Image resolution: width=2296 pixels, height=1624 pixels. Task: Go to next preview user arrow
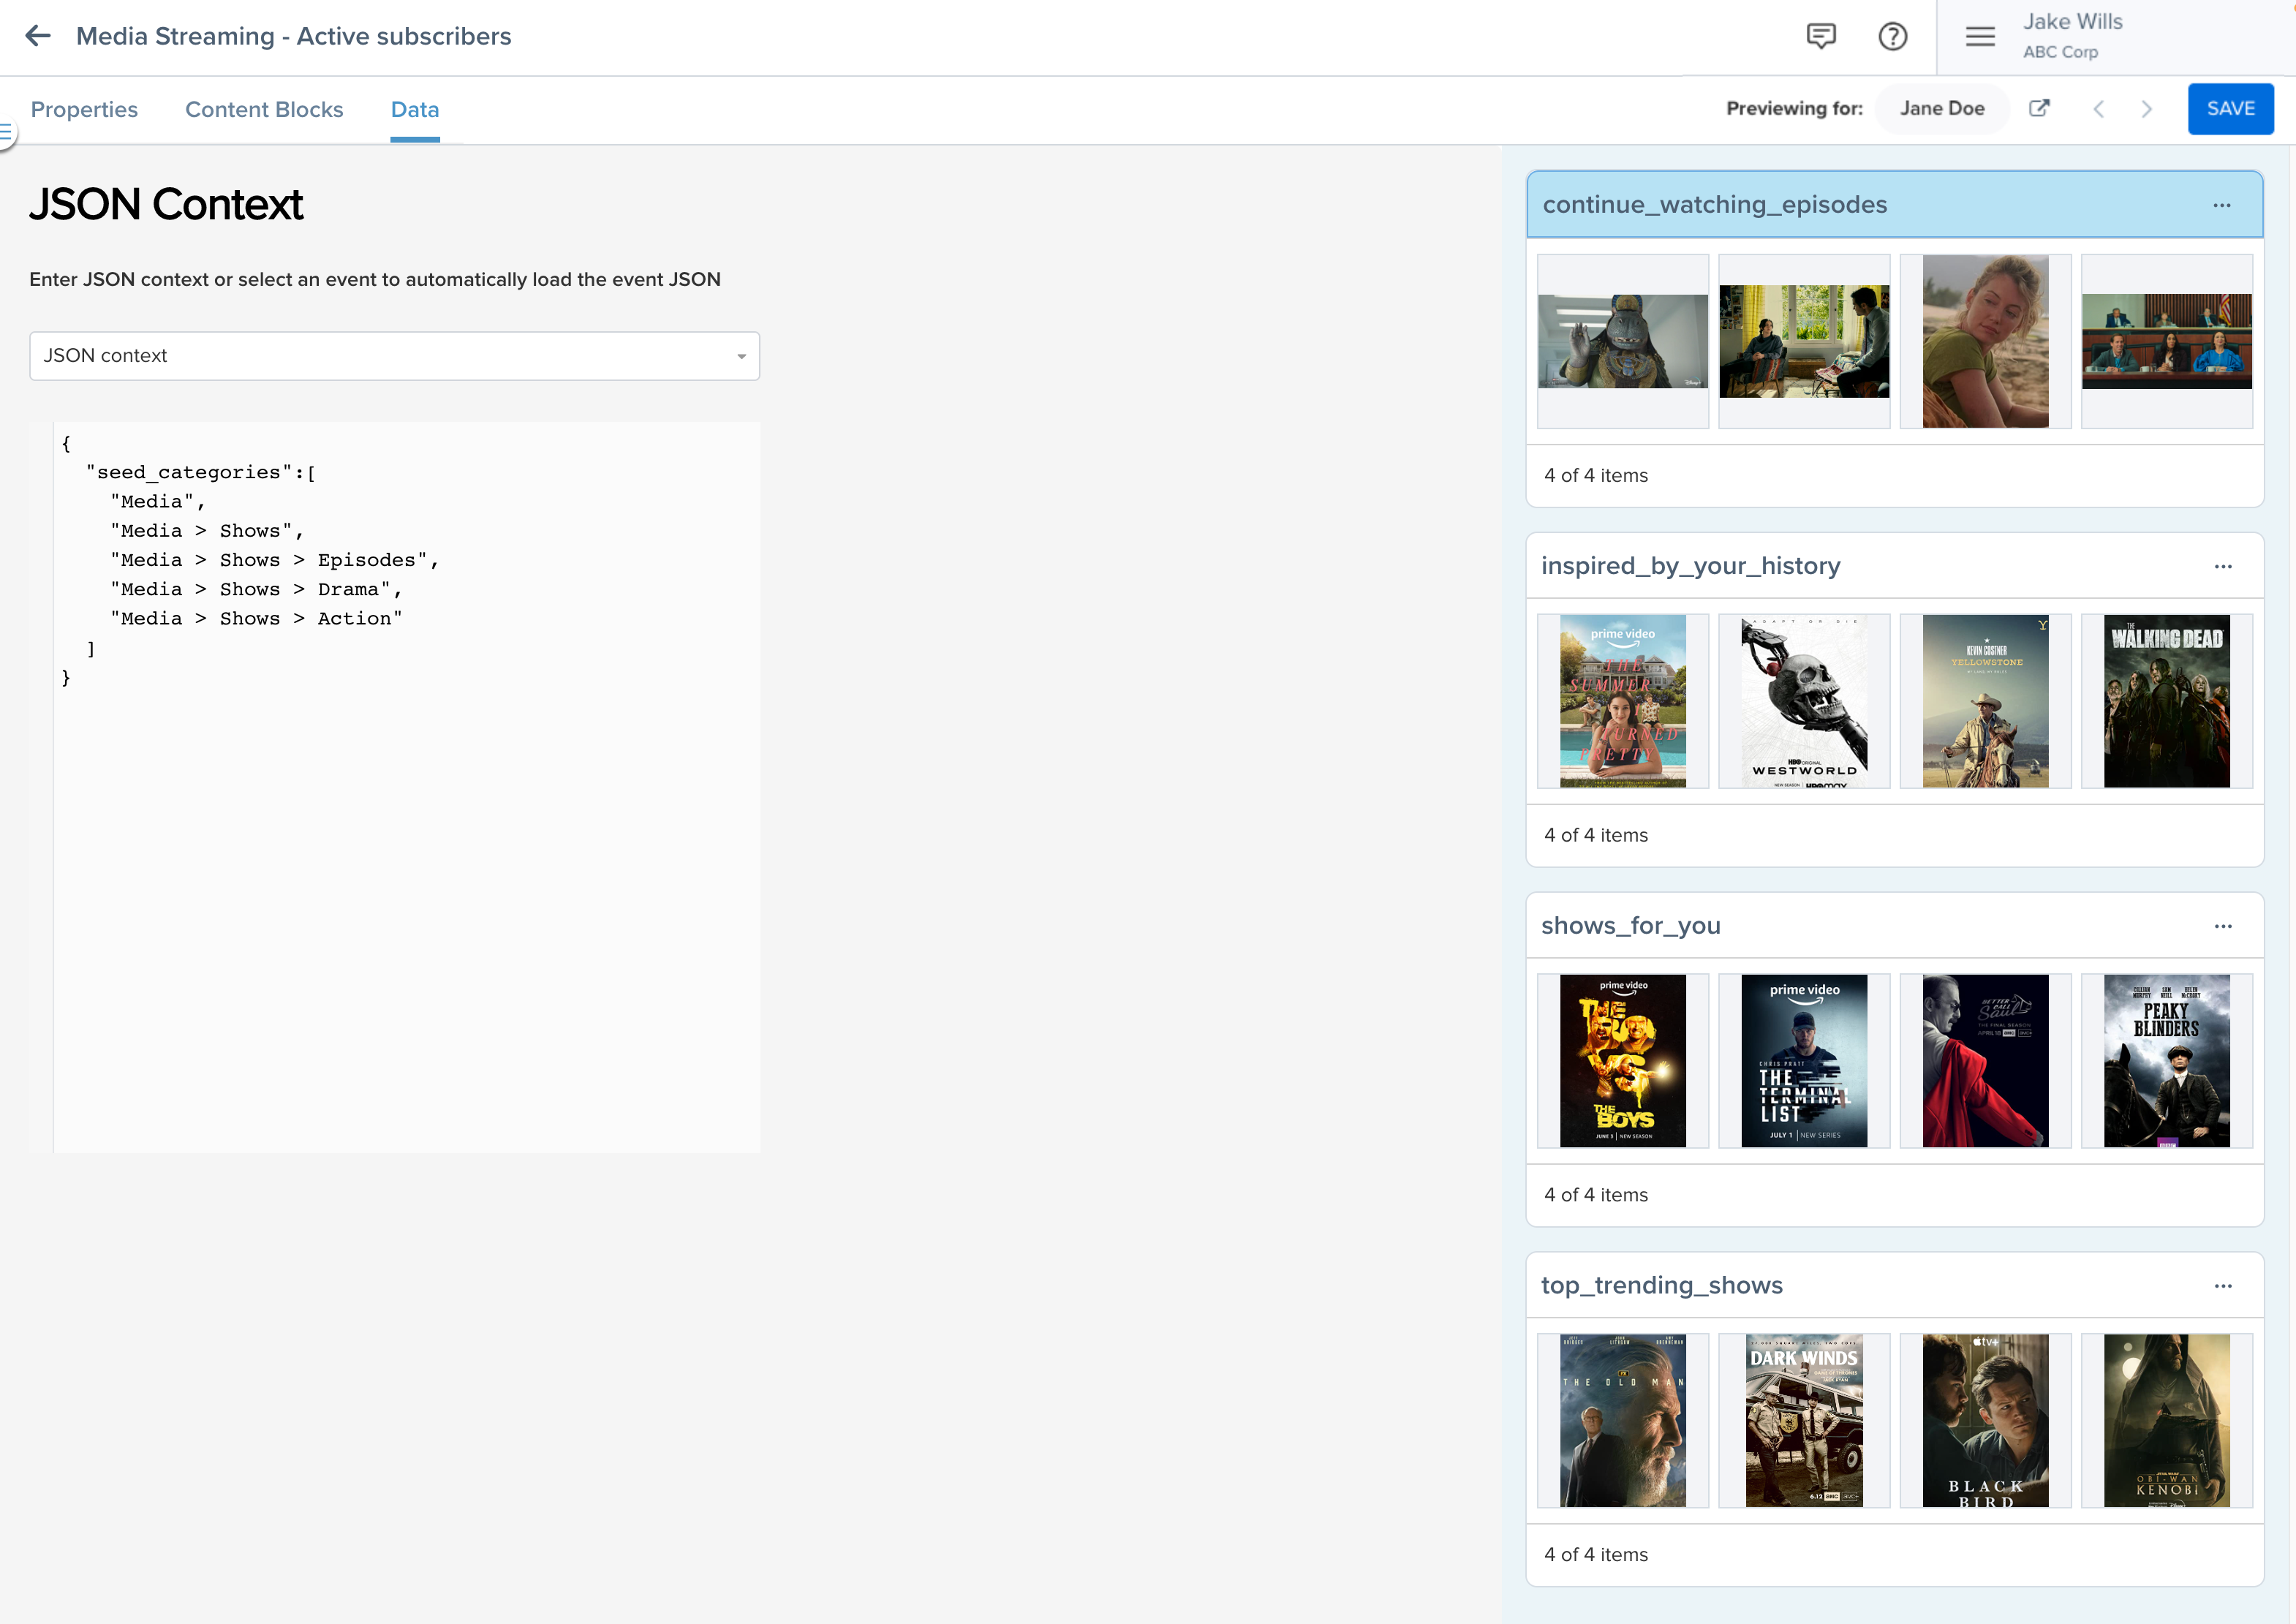pyautogui.click(x=2146, y=108)
